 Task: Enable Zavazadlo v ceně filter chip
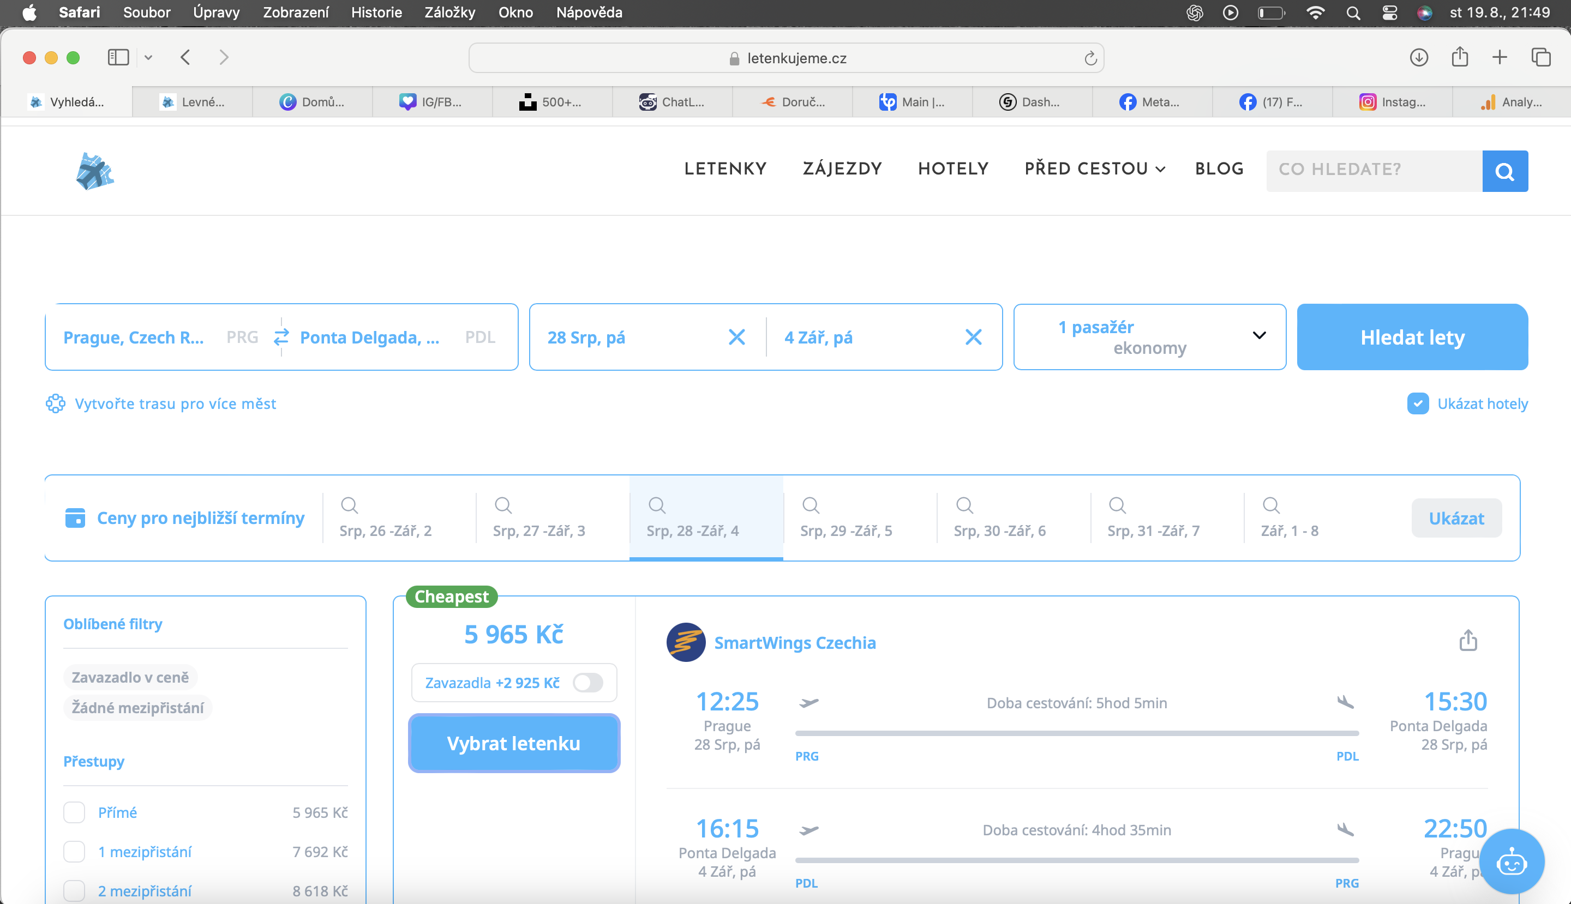point(130,677)
